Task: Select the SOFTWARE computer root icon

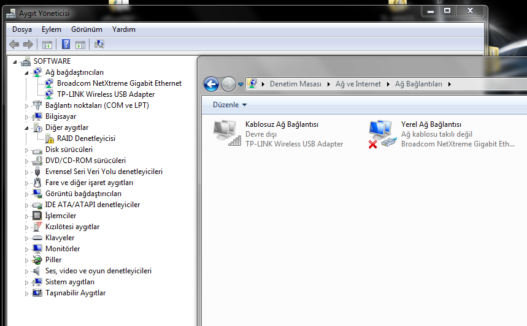Action: [x=25, y=61]
